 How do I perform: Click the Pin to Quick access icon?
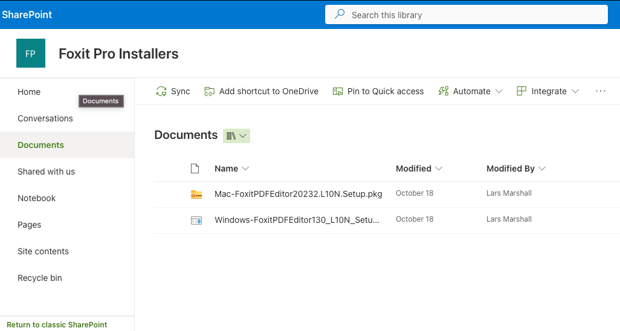(338, 91)
